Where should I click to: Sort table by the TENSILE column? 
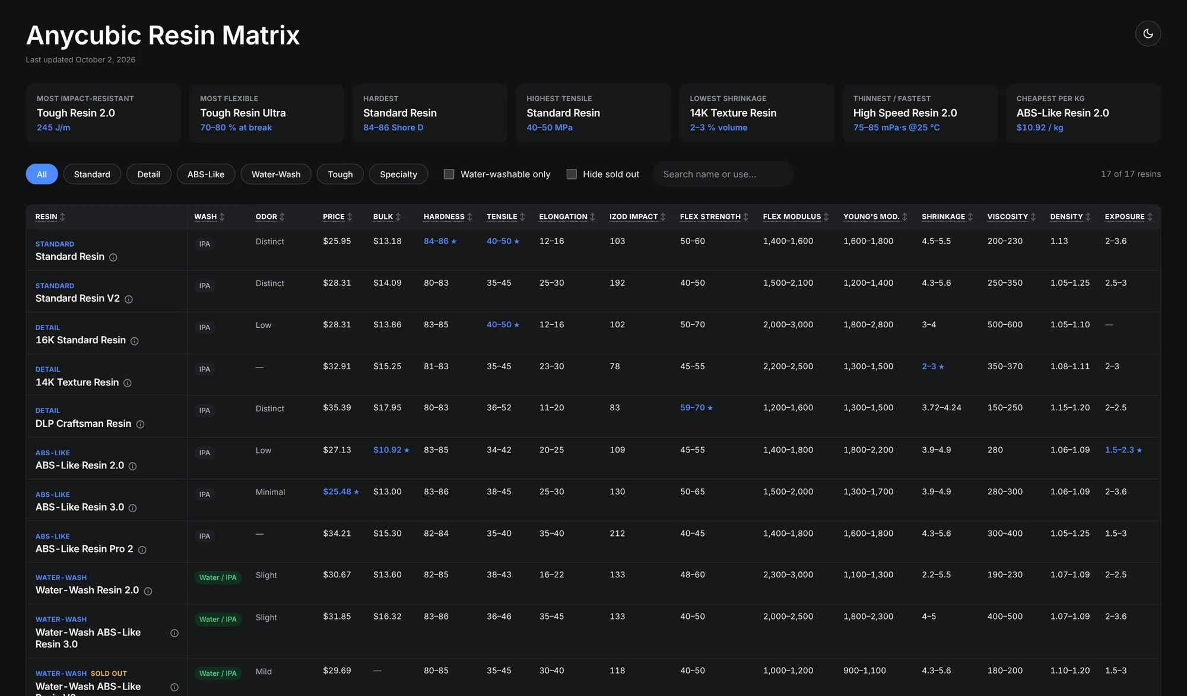(x=506, y=217)
